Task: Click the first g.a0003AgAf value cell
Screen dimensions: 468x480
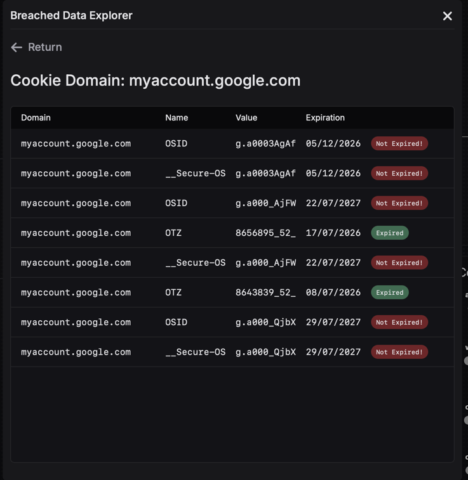Action: [265, 143]
